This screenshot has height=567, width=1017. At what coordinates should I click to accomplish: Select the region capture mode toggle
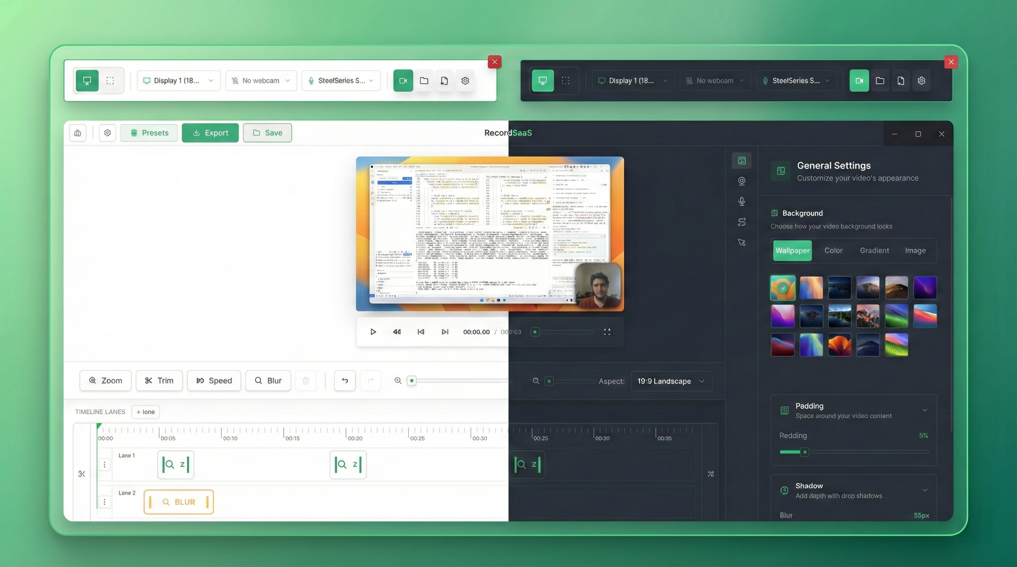click(110, 80)
